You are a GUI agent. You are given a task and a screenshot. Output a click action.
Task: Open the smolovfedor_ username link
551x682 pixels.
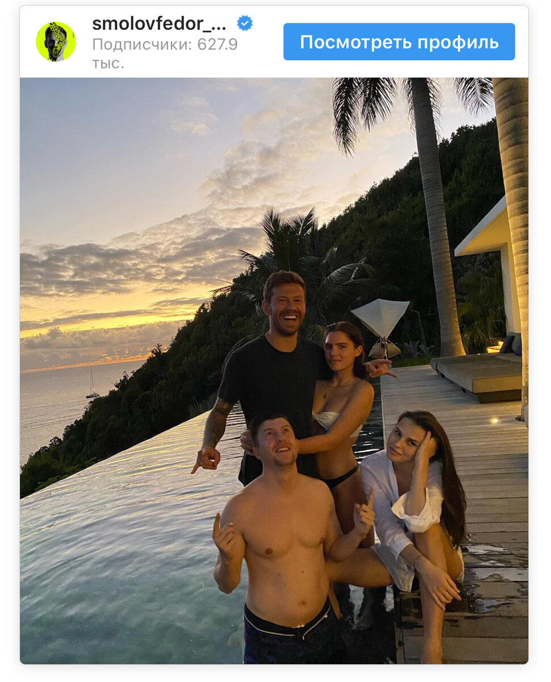(160, 23)
